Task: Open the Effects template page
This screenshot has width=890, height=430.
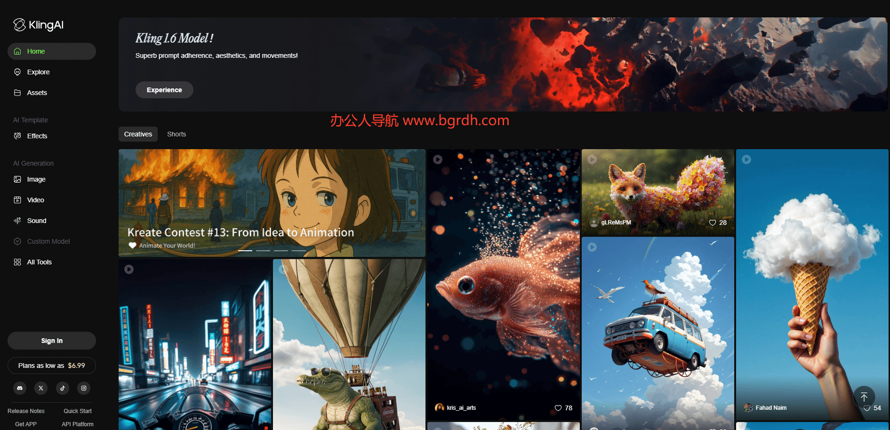Action: 37,136
